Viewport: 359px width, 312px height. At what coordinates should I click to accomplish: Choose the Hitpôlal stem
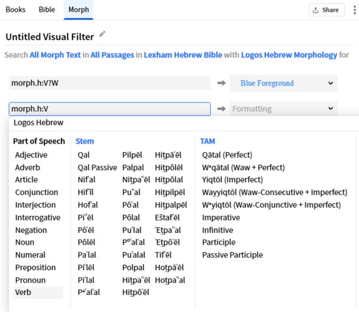coord(169,179)
